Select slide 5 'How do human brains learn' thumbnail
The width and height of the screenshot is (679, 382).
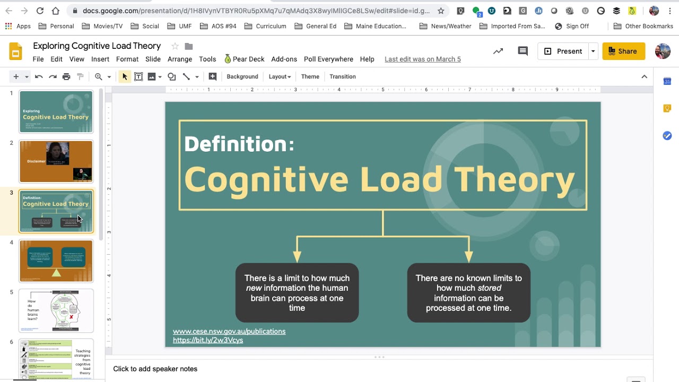click(56, 310)
